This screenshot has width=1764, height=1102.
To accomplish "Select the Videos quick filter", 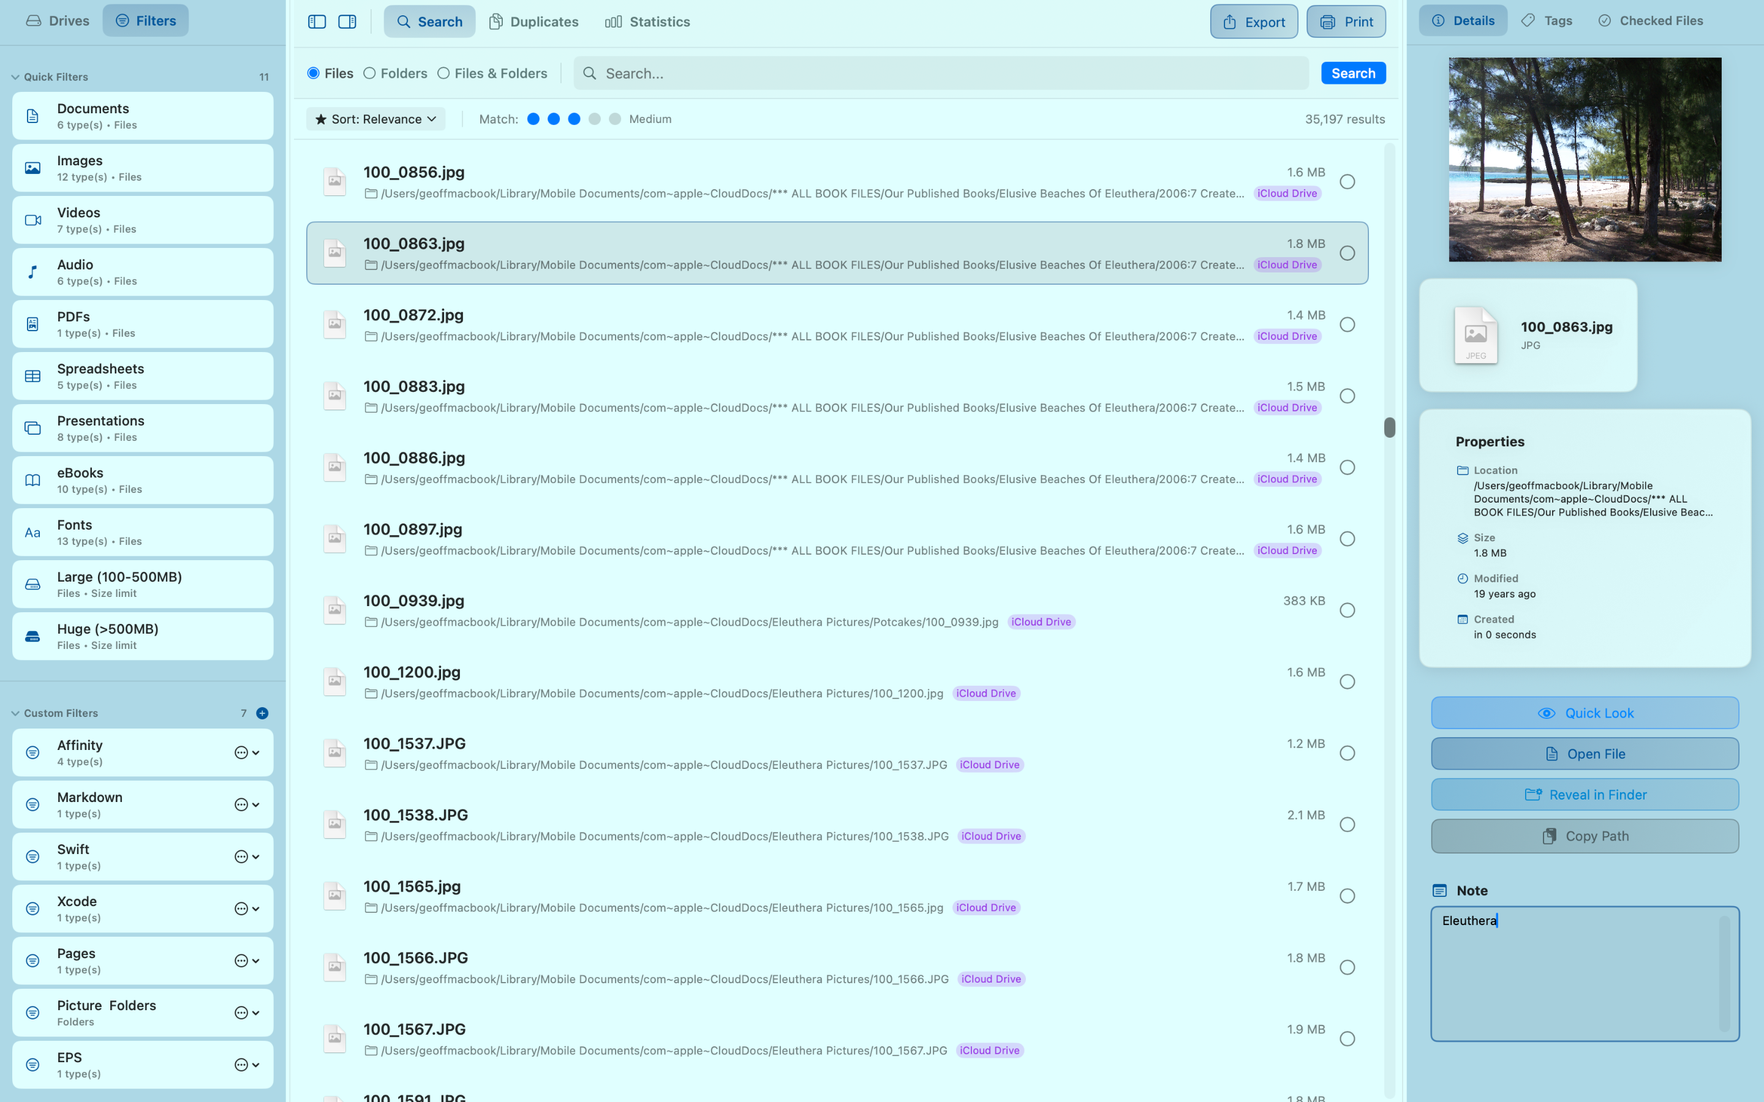I will (x=143, y=220).
